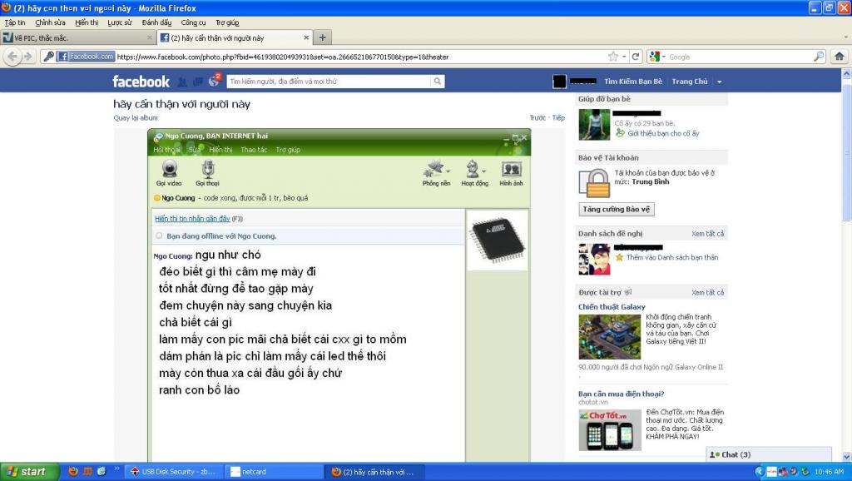852x481 pixels.
Task: Open the Facebook Chat (3) bar
Action: pyautogui.click(x=768, y=454)
